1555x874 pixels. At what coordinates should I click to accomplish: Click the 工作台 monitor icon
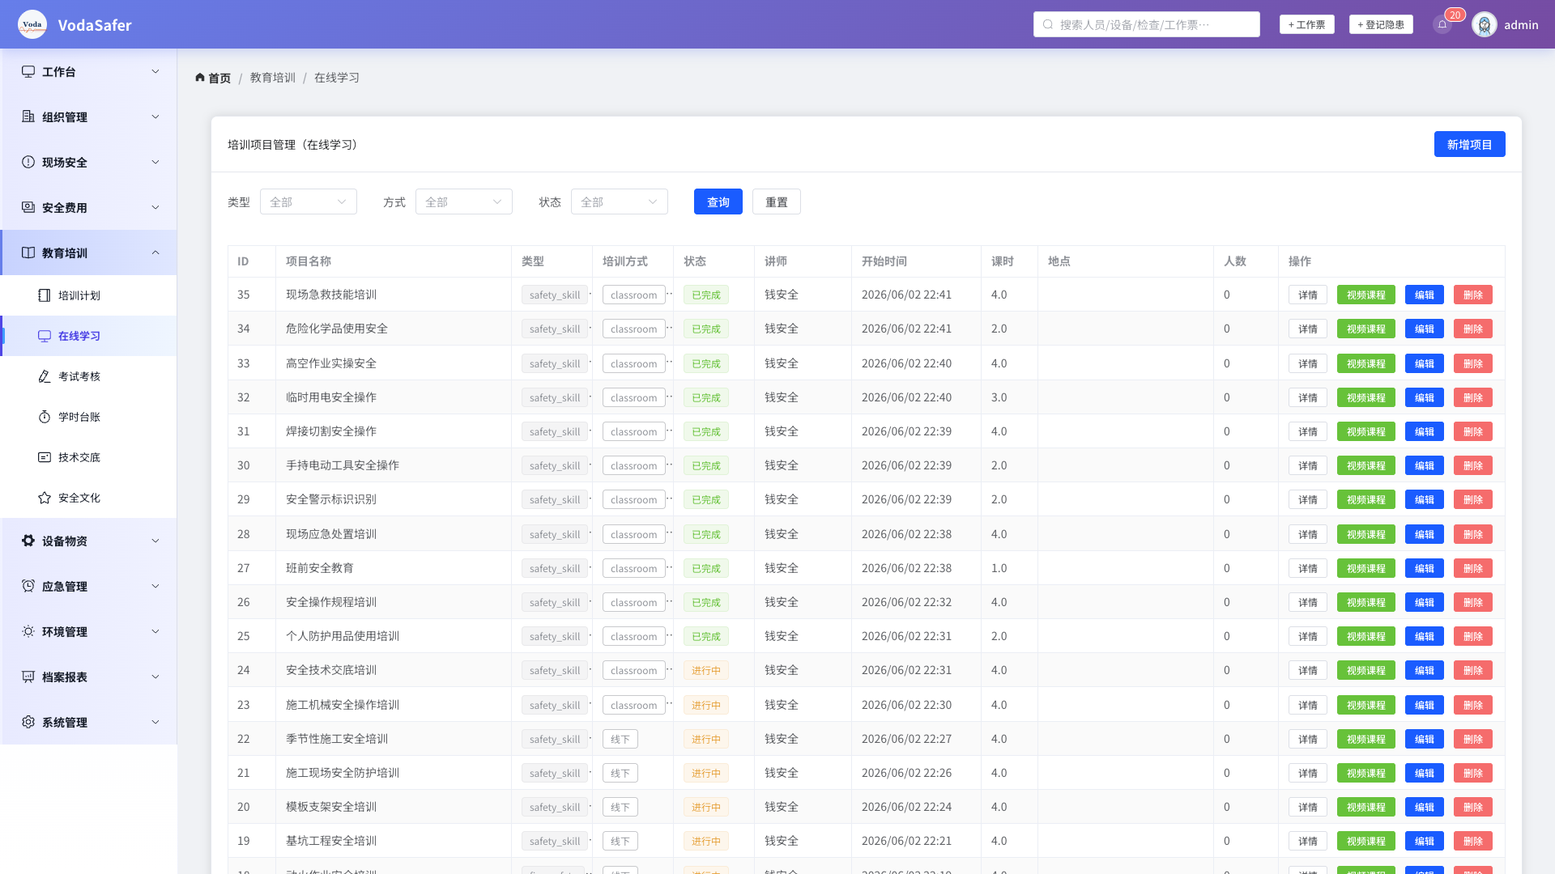(28, 71)
